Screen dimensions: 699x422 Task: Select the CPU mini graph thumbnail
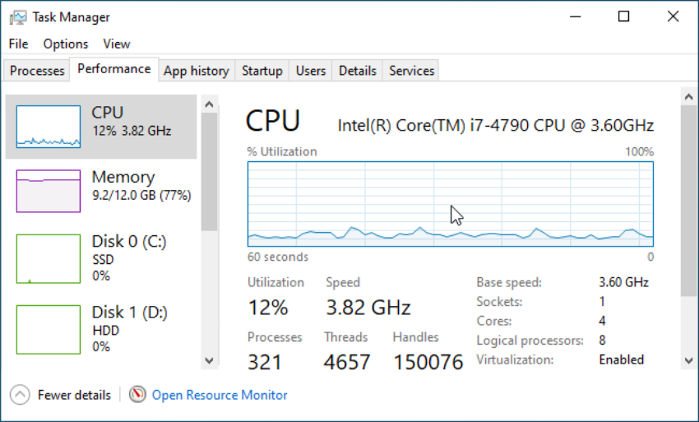[49, 127]
